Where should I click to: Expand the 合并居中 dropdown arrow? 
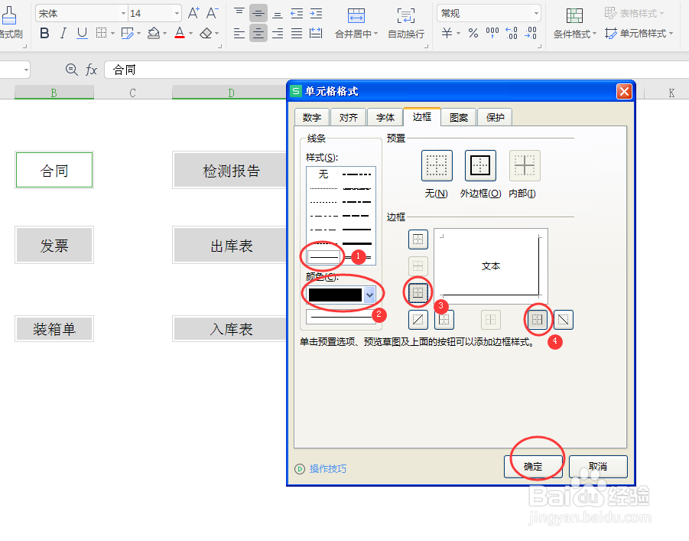376,34
